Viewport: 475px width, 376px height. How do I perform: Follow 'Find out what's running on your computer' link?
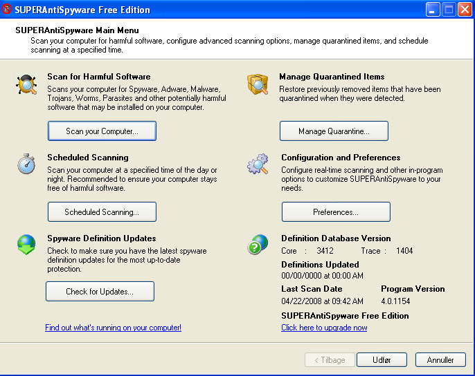tap(113, 328)
